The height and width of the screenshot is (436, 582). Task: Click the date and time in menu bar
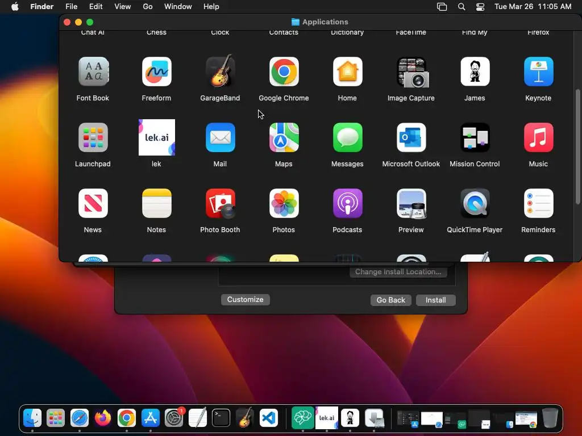click(533, 7)
